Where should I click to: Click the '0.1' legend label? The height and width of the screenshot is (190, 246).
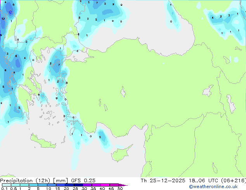click(x=4, y=188)
